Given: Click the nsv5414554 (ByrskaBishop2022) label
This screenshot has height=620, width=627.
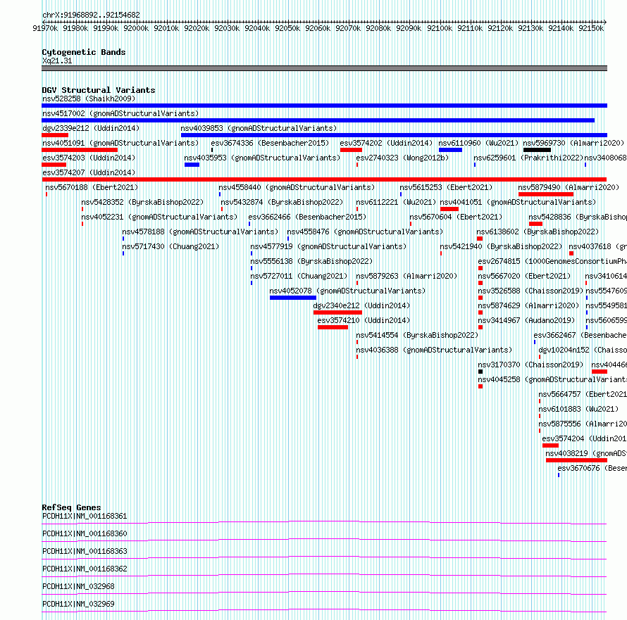Looking at the screenshot, I should click(x=417, y=335).
